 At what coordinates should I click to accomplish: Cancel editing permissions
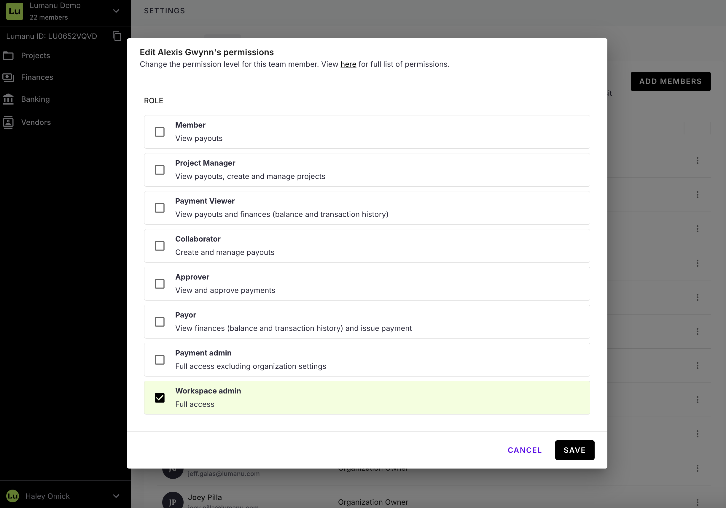(x=525, y=450)
